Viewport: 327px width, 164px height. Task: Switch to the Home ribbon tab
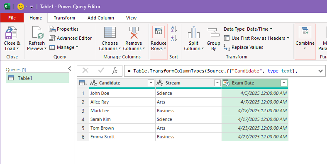pyautogui.click(x=36, y=18)
